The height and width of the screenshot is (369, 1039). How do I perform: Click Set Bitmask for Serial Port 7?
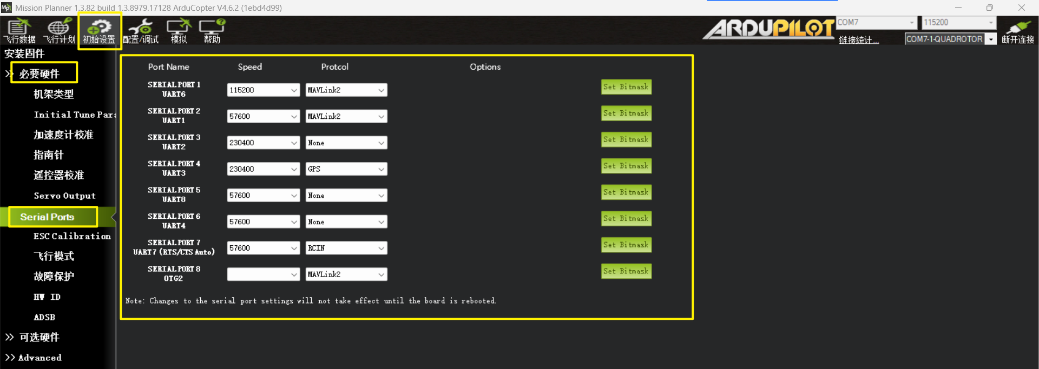(626, 245)
